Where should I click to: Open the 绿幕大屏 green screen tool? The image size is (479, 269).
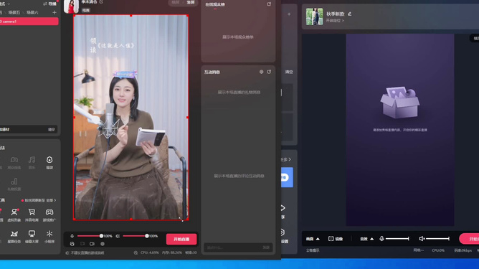tap(32, 237)
